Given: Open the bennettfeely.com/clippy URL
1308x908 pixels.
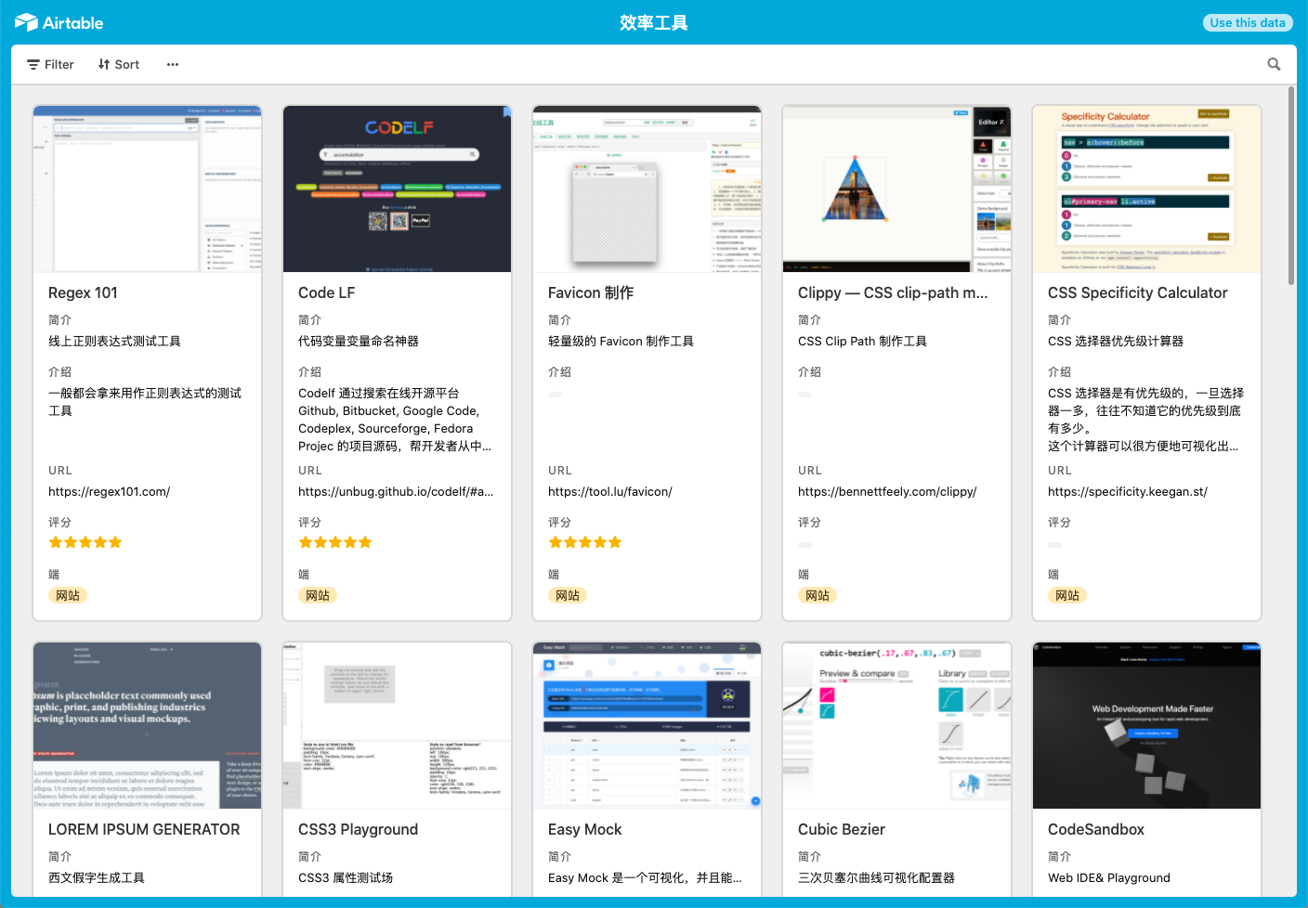Looking at the screenshot, I should tap(887, 491).
